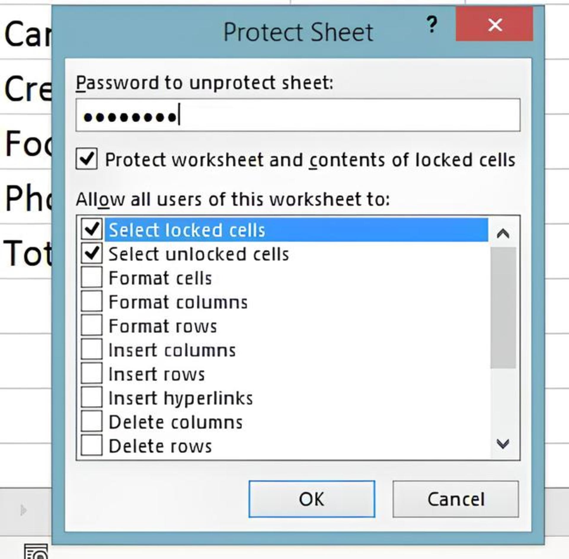Enable Format cells permission

(92, 278)
